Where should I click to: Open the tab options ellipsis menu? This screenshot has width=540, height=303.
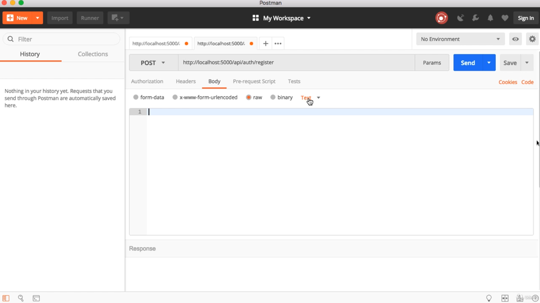click(278, 44)
